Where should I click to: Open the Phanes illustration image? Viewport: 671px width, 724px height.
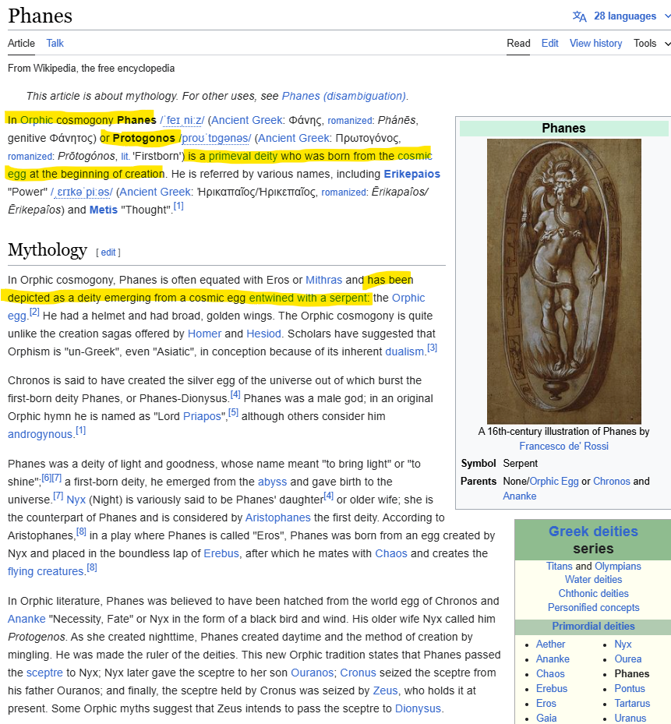point(564,281)
